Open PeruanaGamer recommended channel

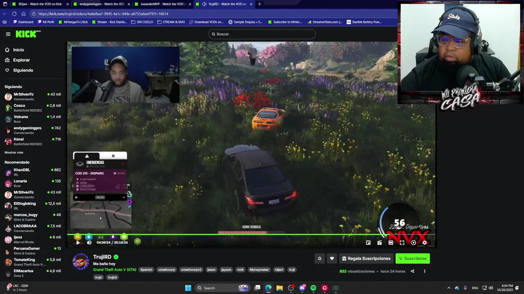33,251
